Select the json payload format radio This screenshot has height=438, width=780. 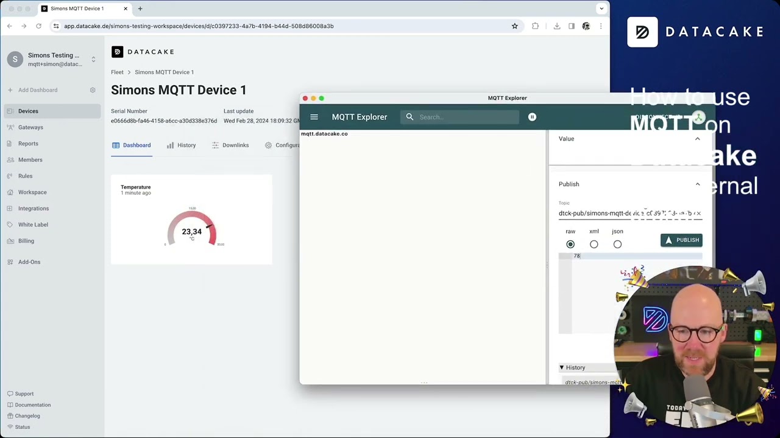pos(617,245)
